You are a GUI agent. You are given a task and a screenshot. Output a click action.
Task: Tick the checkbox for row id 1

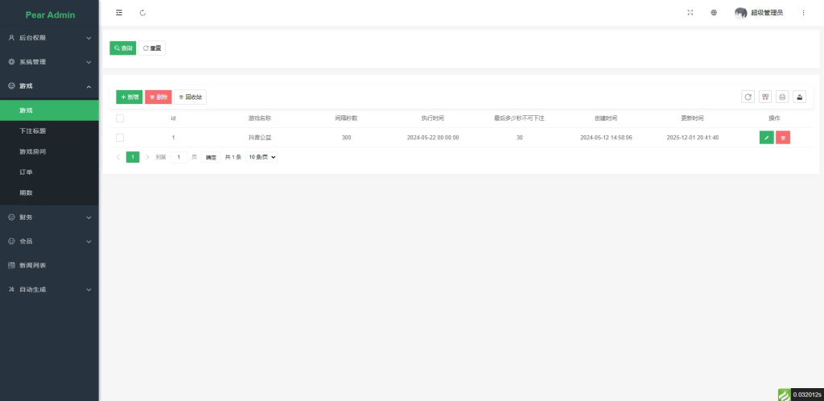(120, 138)
